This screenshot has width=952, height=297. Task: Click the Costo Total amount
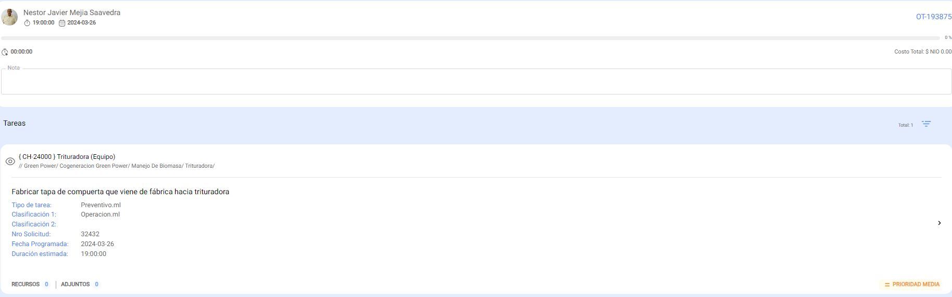(x=922, y=52)
